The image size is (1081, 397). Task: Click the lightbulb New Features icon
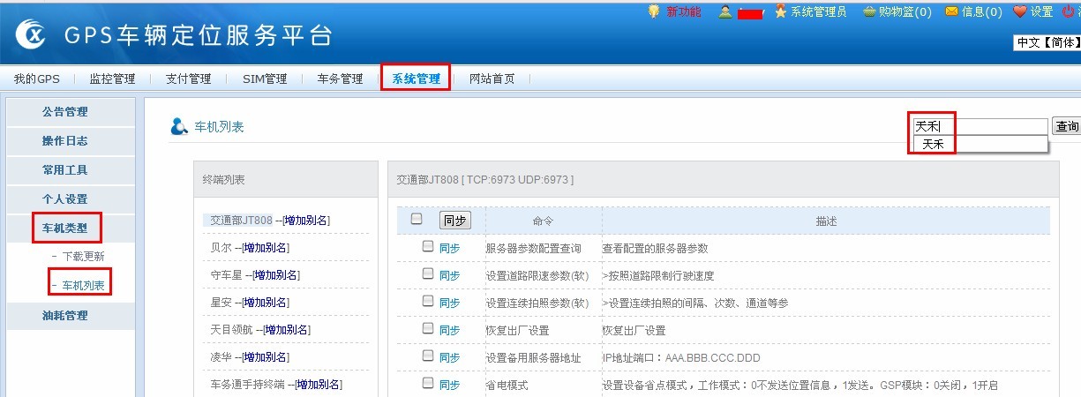tap(654, 11)
